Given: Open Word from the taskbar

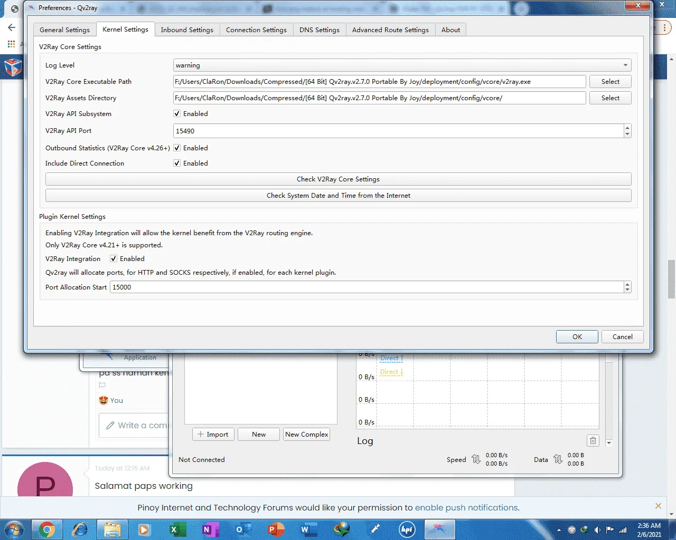Looking at the screenshot, I should (308, 529).
